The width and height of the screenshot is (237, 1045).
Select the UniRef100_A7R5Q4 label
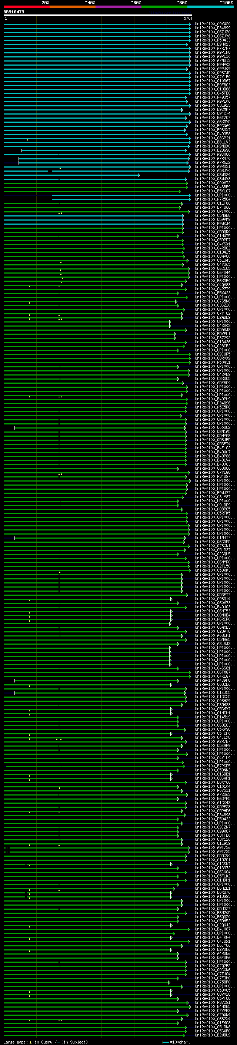pos(212,199)
